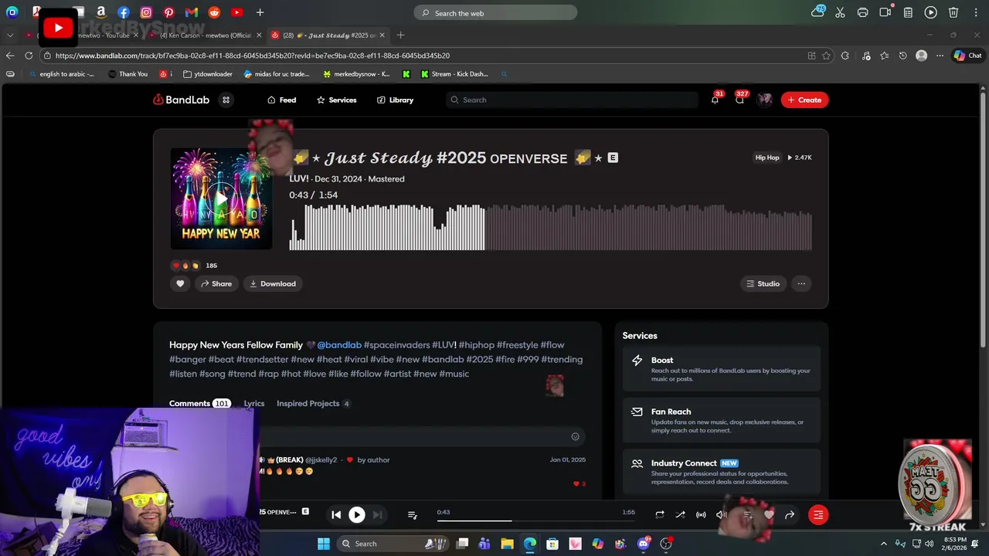Open Discord from the taskbar
Image resolution: width=989 pixels, height=556 pixels.
click(x=643, y=544)
